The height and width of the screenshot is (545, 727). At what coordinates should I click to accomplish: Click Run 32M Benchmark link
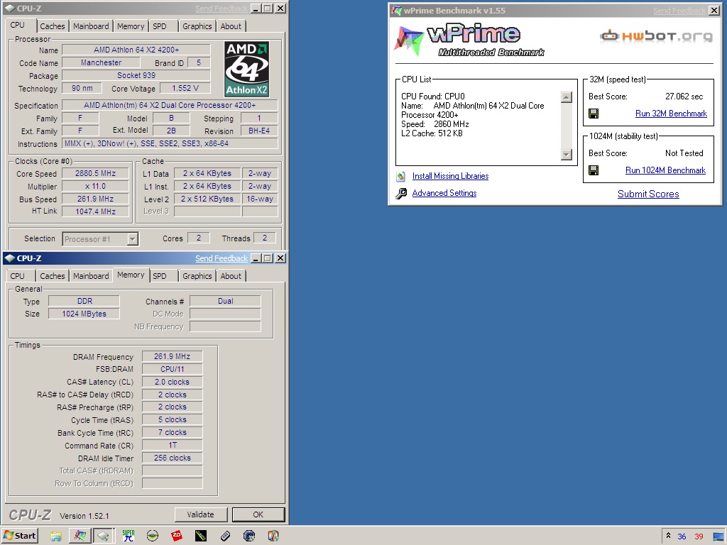tap(671, 114)
